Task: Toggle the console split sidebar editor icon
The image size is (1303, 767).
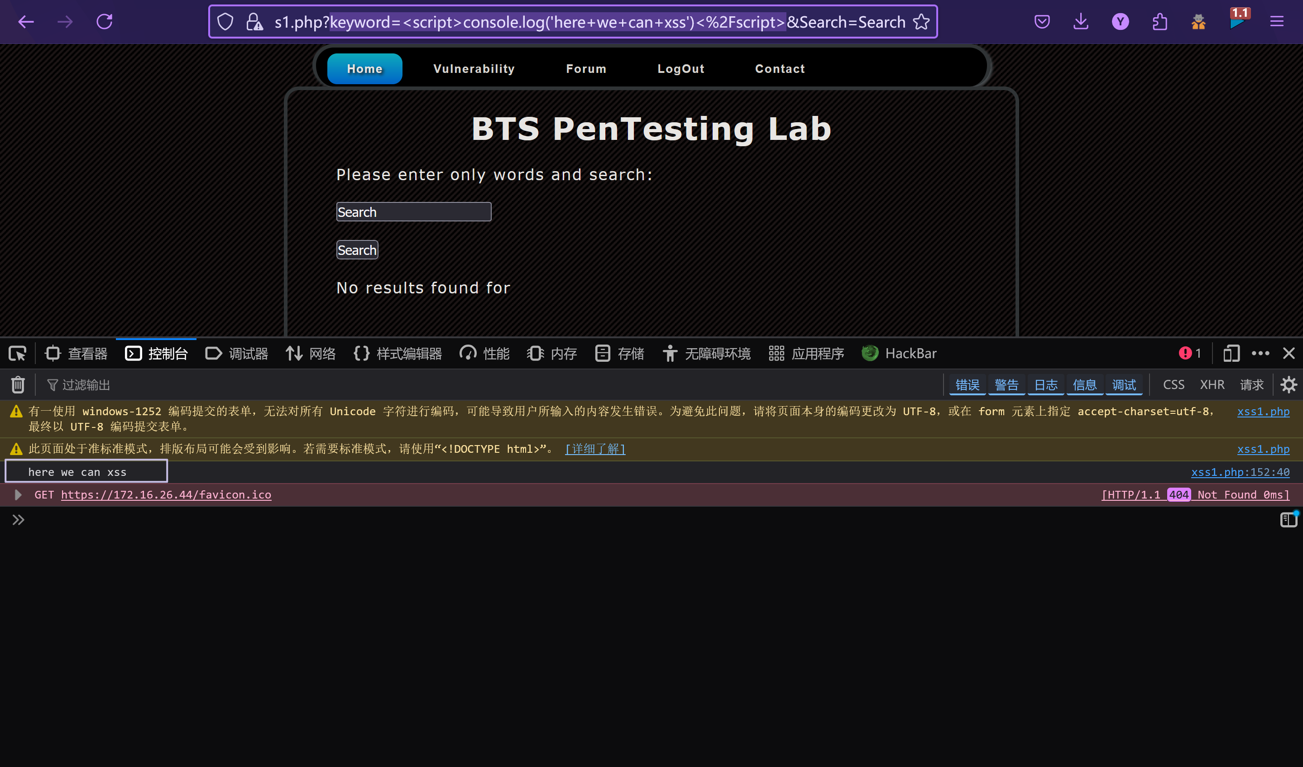Action: point(1289,520)
